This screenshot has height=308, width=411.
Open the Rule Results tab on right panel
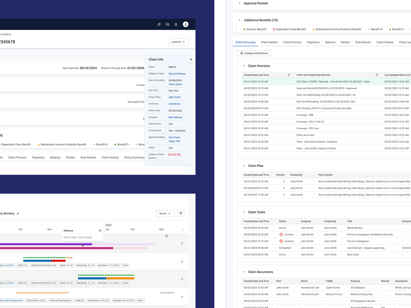363,42
